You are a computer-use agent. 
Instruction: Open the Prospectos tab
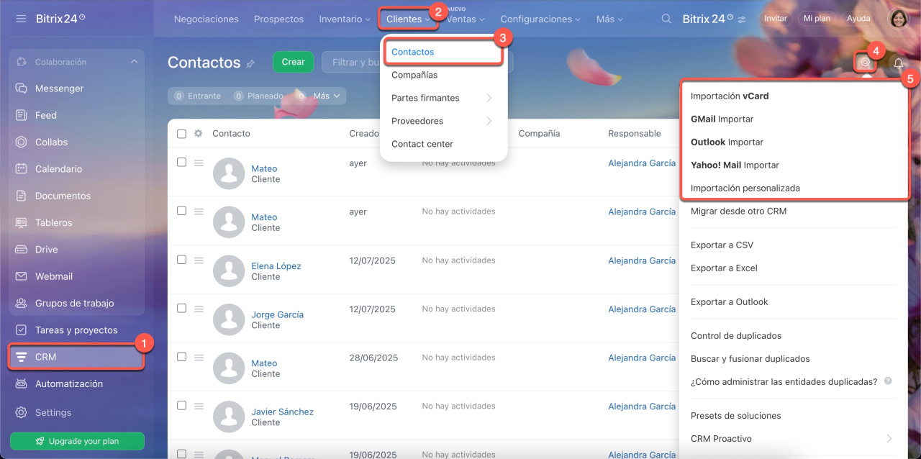click(x=278, y=19)
